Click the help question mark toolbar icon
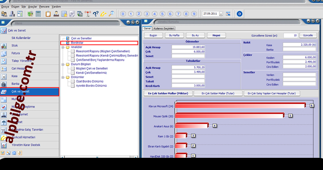Image resolution: width=323 pixels, height=170 pixels. (x=95, y=14)
